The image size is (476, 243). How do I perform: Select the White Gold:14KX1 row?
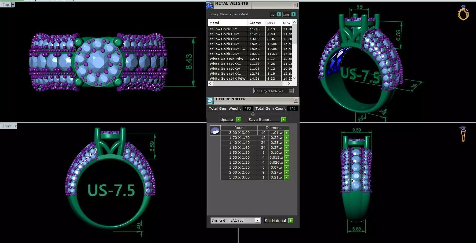pos(250,73)
